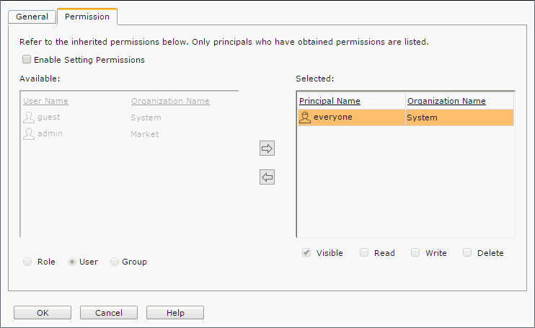Toggle the Visible permission checkbox

(306, 252)
